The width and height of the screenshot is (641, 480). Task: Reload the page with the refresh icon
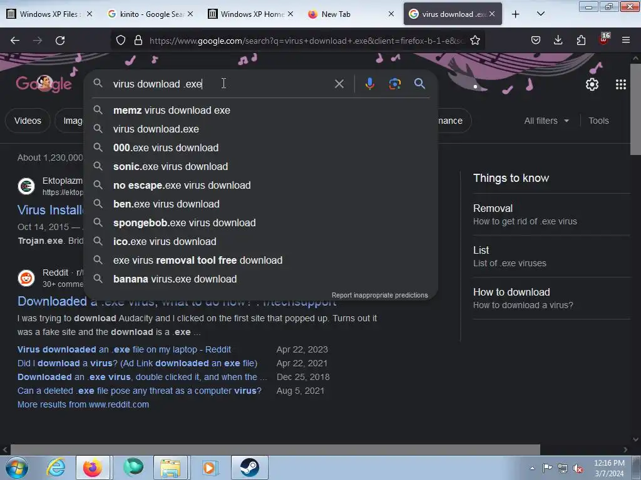point(60,41)
